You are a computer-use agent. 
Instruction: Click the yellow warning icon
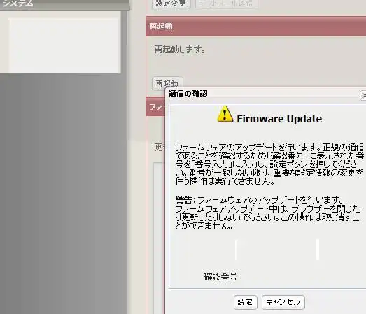coord(225,114)
